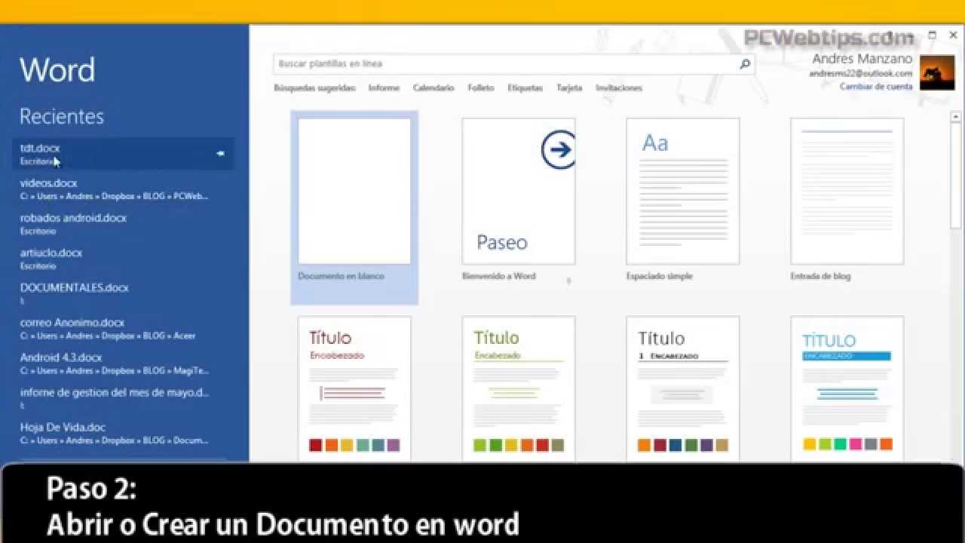
Task: Click the Andres Manzano account avatar picture
Action: (937, 72)
